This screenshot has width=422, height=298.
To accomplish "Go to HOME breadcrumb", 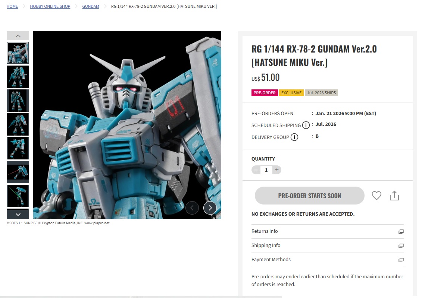I will (12, 6).
